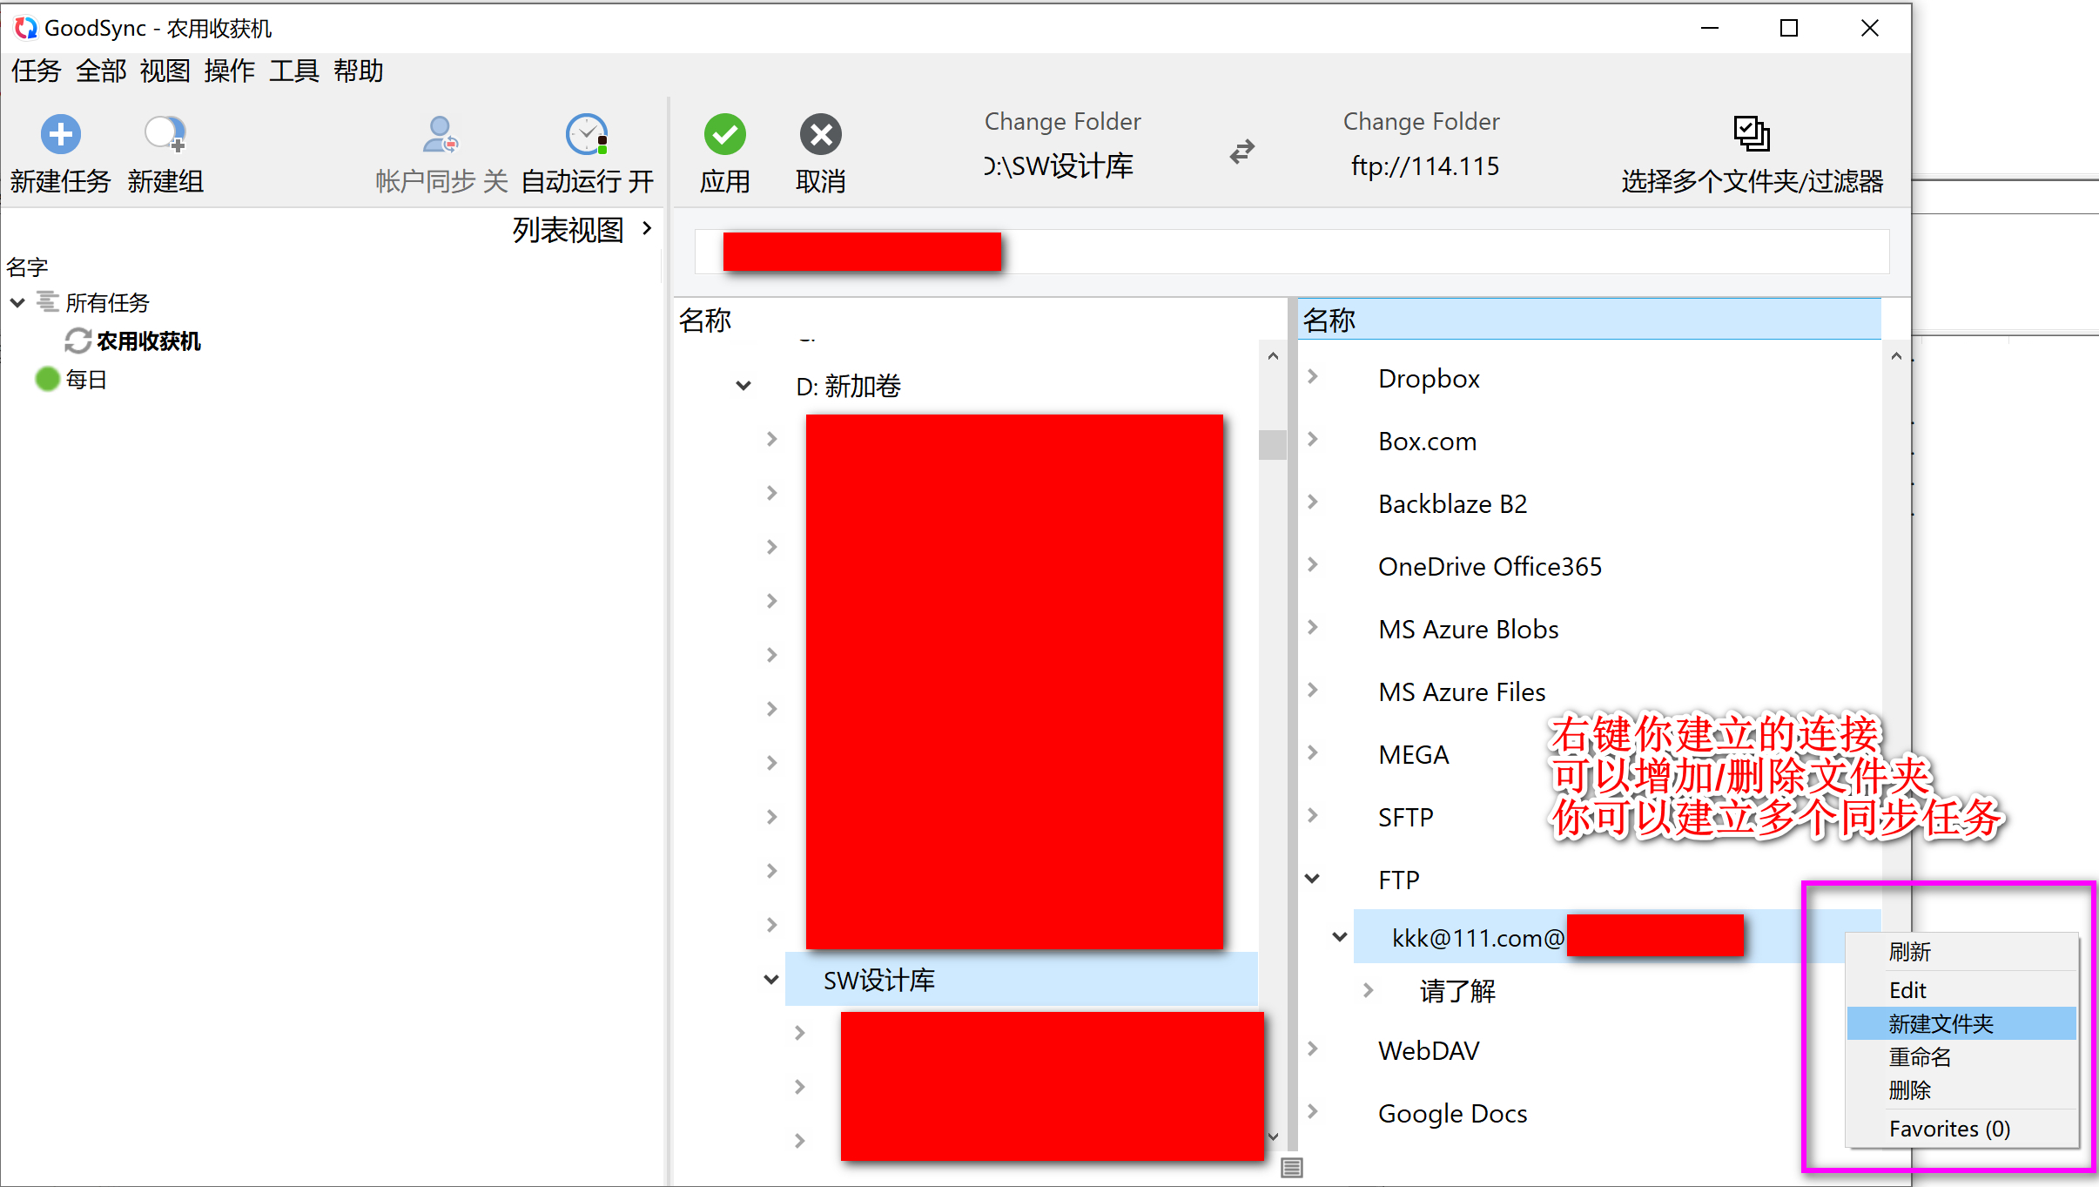Click the folder path input field
Viewport: 2099px width, 1187px height.
click(x=1292, y=251)
